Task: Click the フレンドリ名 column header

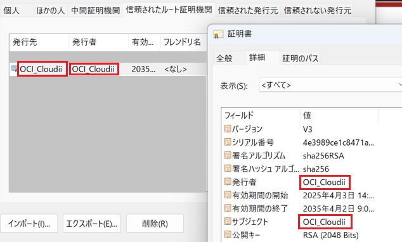Action: pyautogui.click(x=184, y=42)
